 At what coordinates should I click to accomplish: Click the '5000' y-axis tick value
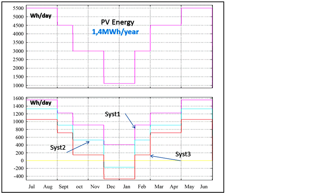(18, 17)
